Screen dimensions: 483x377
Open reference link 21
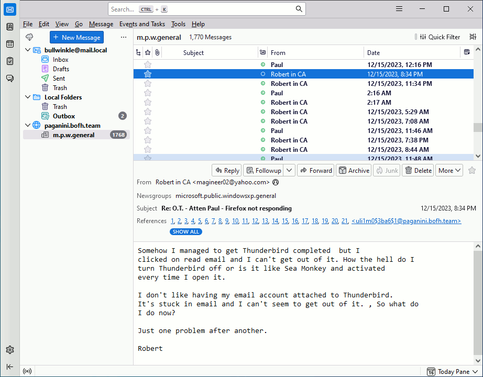(x=344, y=221)
